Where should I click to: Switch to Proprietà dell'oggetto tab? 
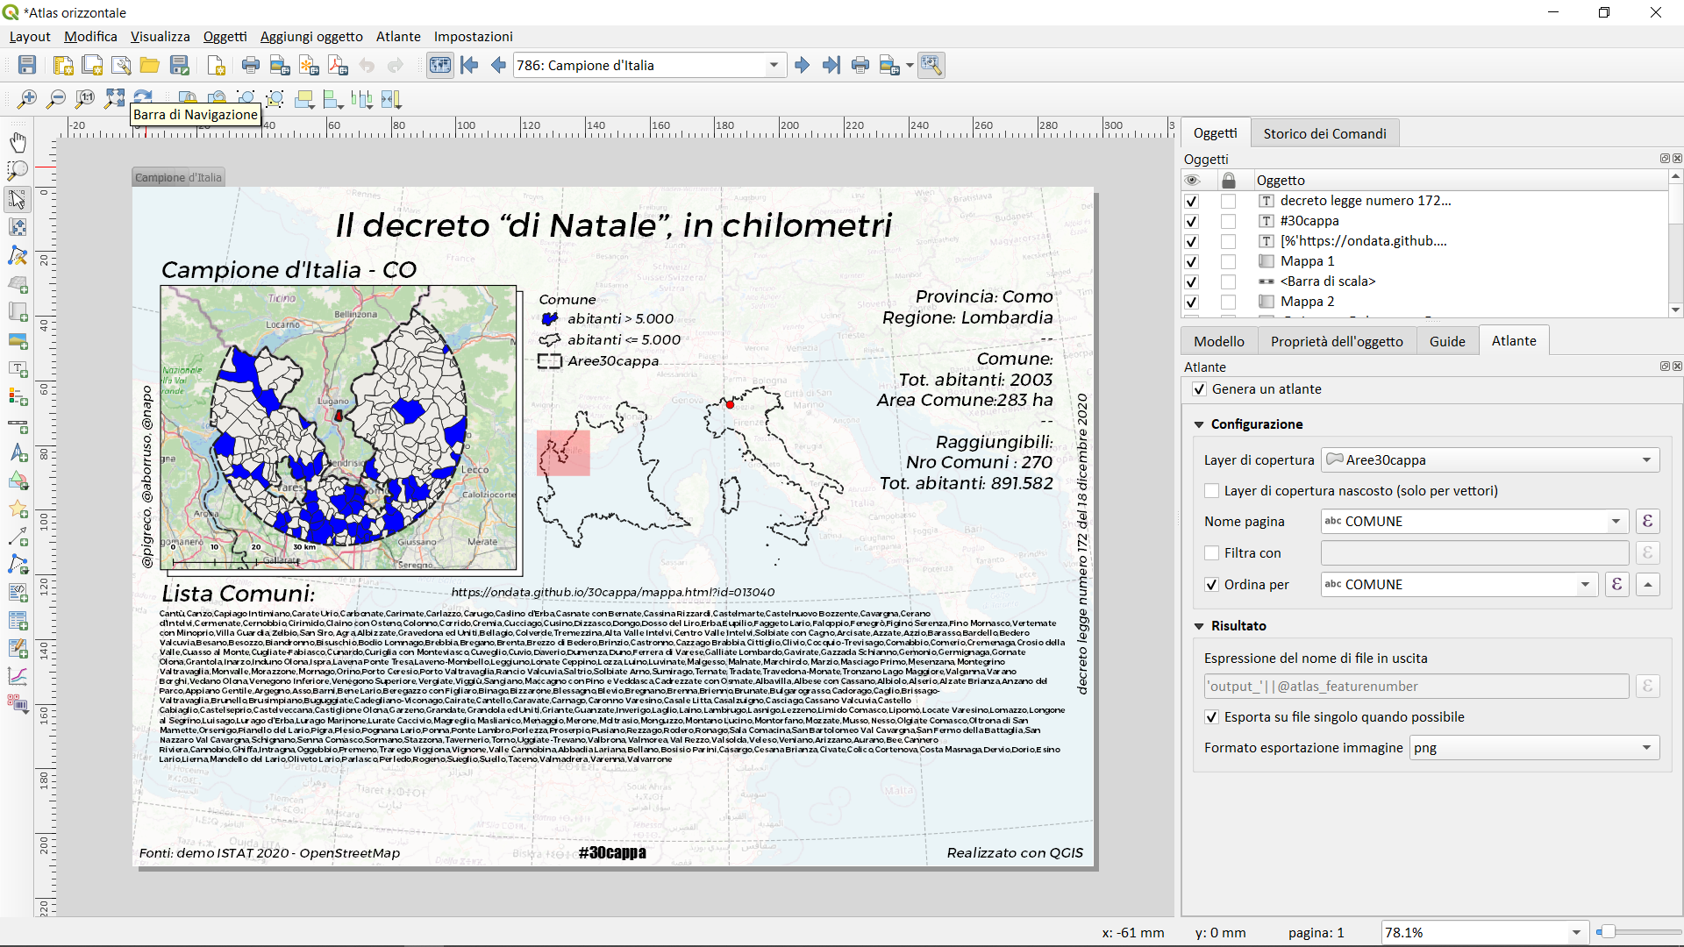coord(1337,341)
